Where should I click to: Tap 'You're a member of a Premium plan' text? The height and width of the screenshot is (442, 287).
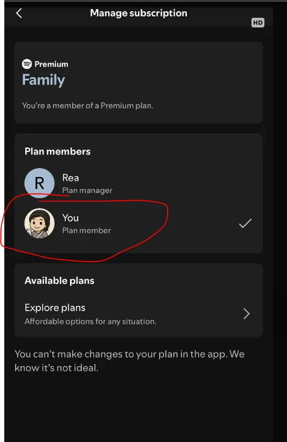[88, 106]
